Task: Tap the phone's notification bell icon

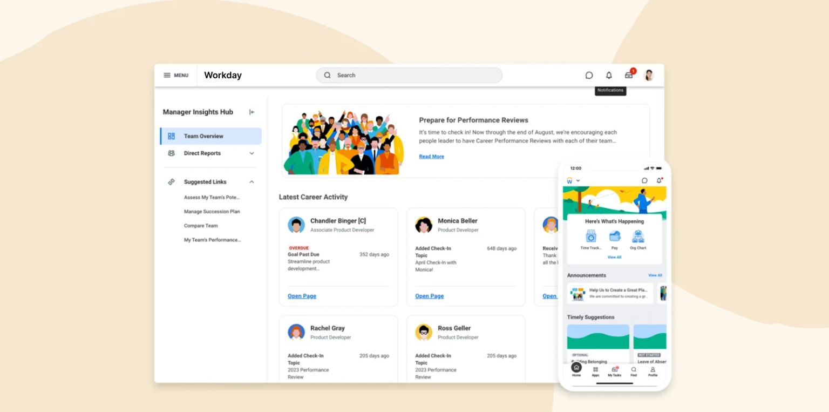Action: [659, 180]
